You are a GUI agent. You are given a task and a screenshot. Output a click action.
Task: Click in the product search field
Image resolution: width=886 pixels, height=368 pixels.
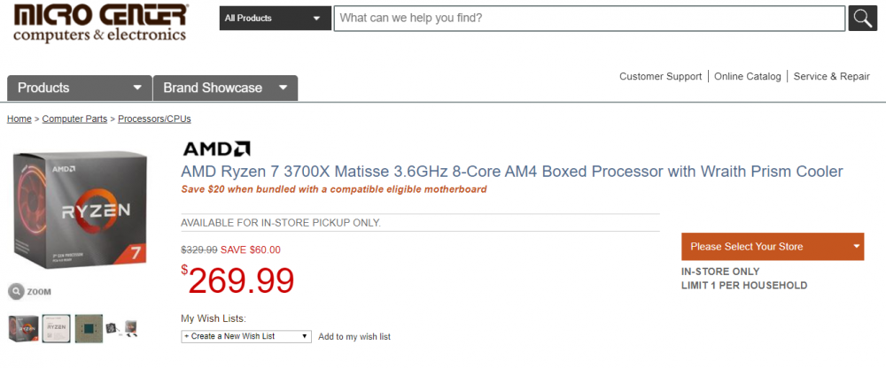(x=589, y=18)
